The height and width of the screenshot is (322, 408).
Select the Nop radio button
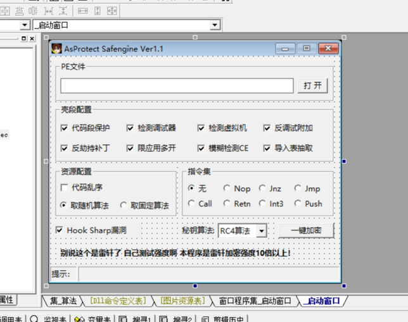coord(227,188)
